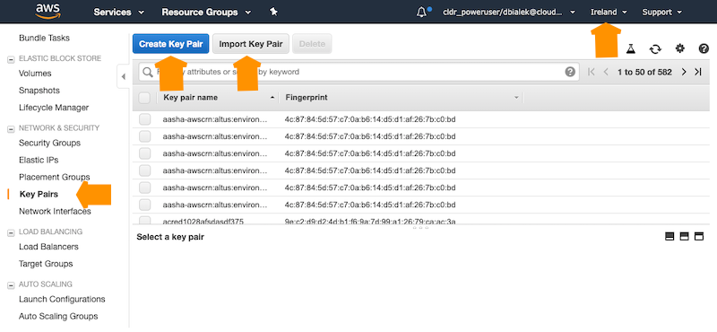Open Auto Scaling Groups in sidebar

(58, 317)
